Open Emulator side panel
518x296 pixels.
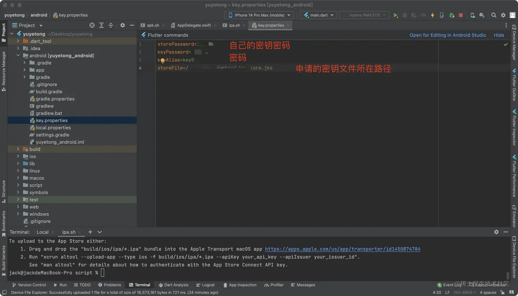pos(514,216)
